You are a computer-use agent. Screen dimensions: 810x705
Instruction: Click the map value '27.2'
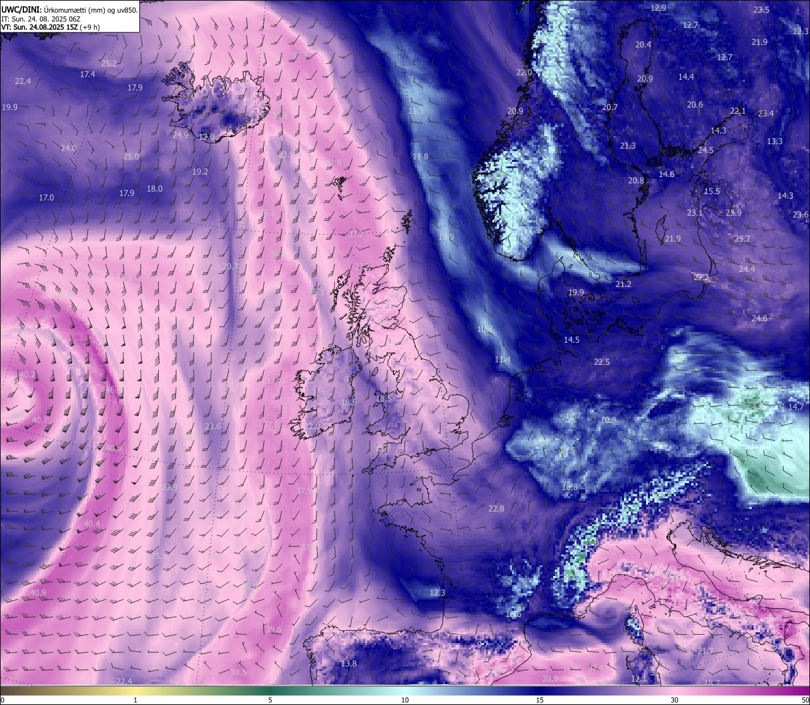pyautogui.click(x=701, y=277)
